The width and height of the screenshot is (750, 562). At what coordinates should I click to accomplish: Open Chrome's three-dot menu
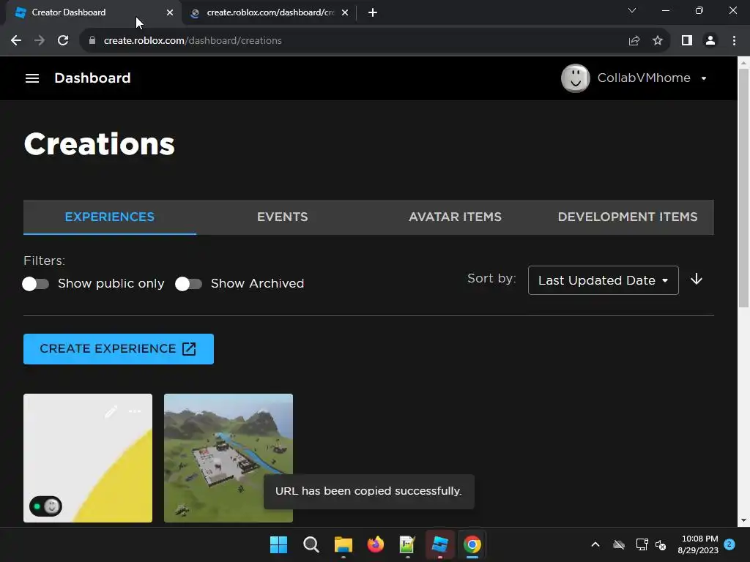pos(734,41)
